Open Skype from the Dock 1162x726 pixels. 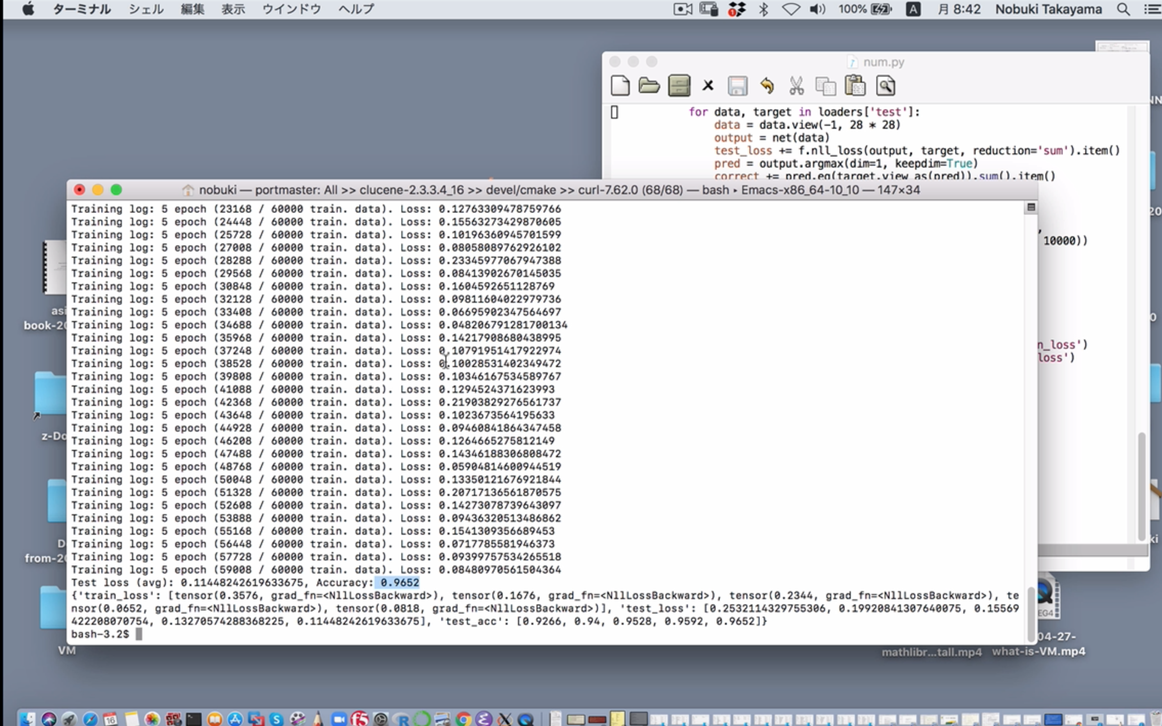[x=276, y=719]
